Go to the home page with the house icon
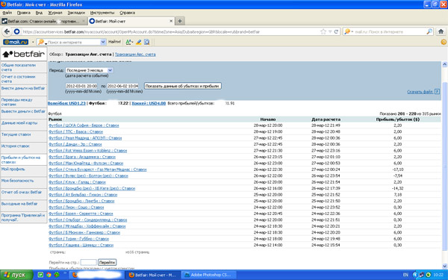Viewport: 448px width, 280px height. [x=441, y=31]
